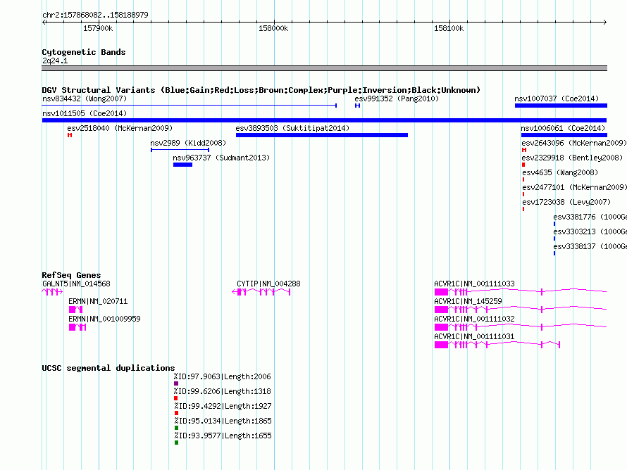Screen dimensions: 627x470
Task: Click the esv4635 (Wang2008) label
Action: pos(560,172)
